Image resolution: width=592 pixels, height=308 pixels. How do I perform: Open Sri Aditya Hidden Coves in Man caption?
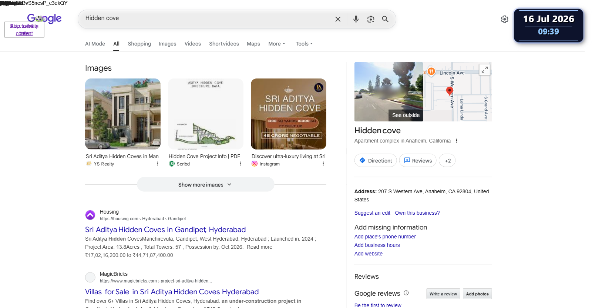click(x=122, y=156)
